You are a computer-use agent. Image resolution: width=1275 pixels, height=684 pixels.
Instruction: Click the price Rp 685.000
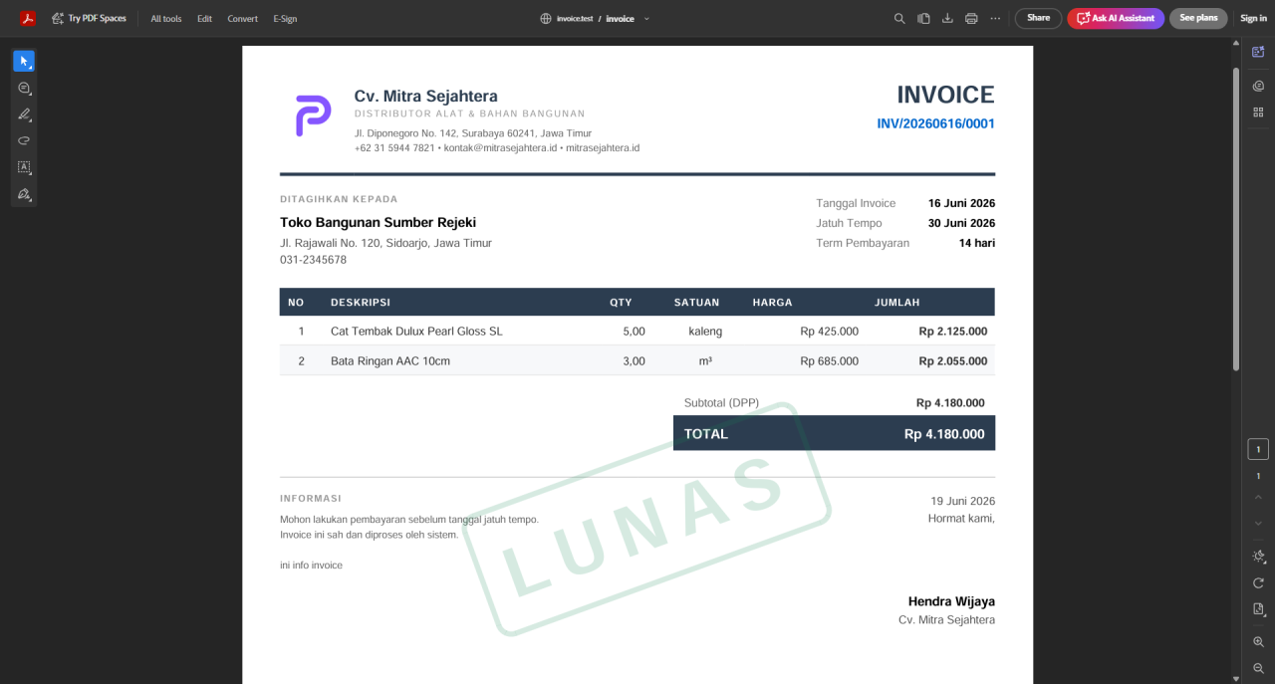(x=829, y=361)
